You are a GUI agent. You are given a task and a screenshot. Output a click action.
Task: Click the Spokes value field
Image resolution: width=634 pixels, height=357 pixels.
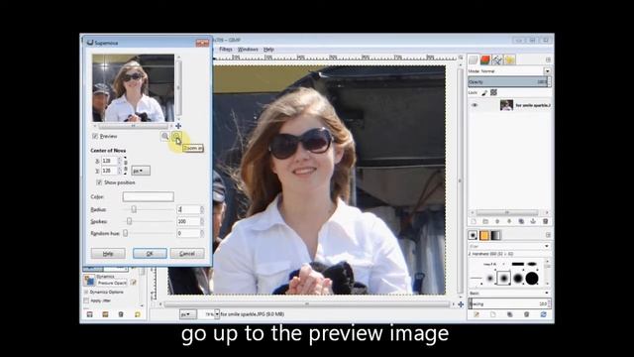pyautogui.click(x=188, y=221)
